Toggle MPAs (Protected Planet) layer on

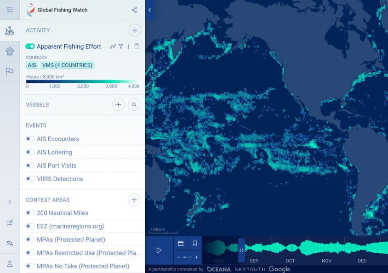(30, 239)
